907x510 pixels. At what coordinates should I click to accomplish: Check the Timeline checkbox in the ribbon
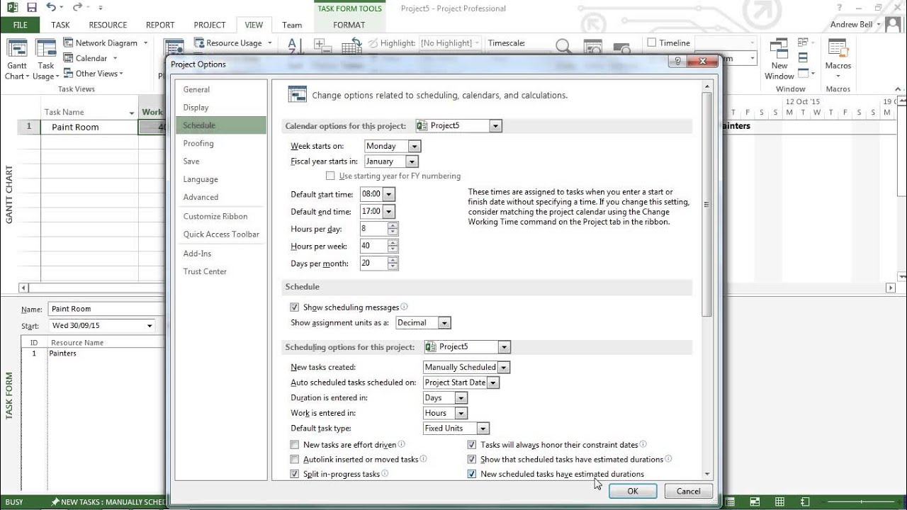(x=652, y=43)
